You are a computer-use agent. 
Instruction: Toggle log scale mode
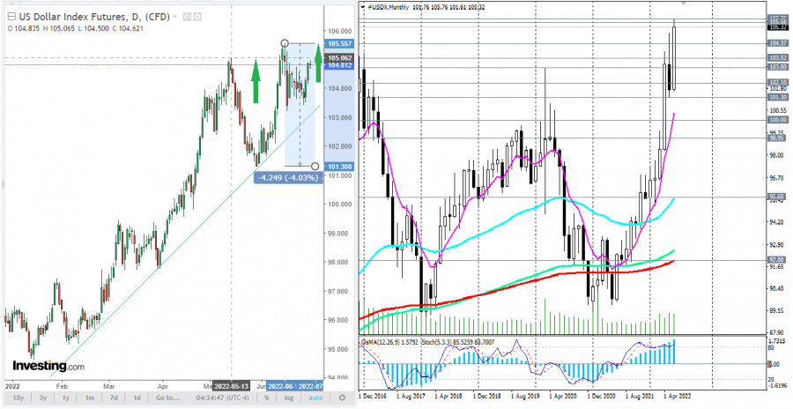point(287,398)
